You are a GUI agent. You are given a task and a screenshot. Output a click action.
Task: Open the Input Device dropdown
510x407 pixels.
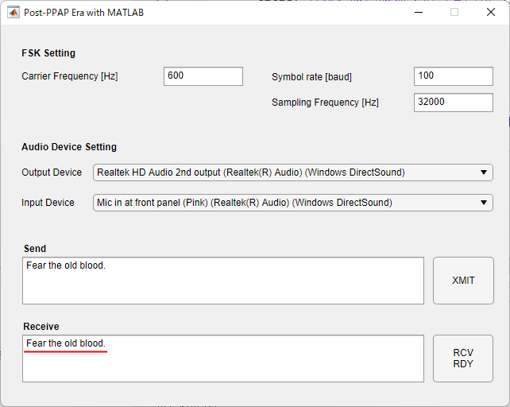(293, 203)
